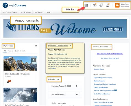Click the myCourses logo
The image size is (131, 106).
[x=14, y=5]
